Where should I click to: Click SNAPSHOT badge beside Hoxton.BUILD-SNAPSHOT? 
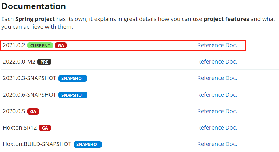point(88,145)
